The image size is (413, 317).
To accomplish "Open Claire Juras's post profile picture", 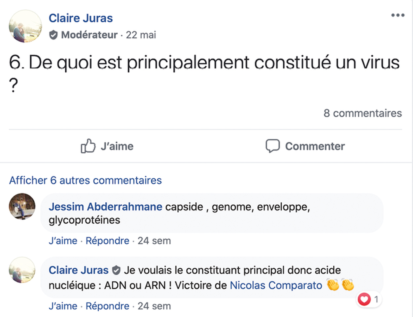I will 25,26.
